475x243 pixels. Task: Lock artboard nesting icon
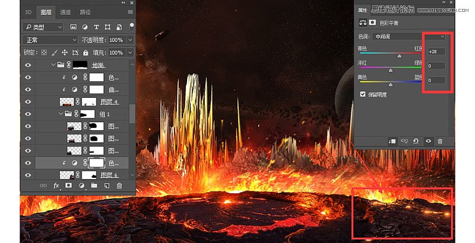click(x=75, y=53)
